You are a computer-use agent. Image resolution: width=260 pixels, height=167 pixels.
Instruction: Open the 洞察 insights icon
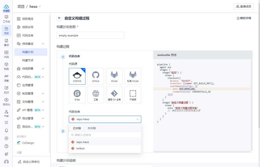pos(6,78)
